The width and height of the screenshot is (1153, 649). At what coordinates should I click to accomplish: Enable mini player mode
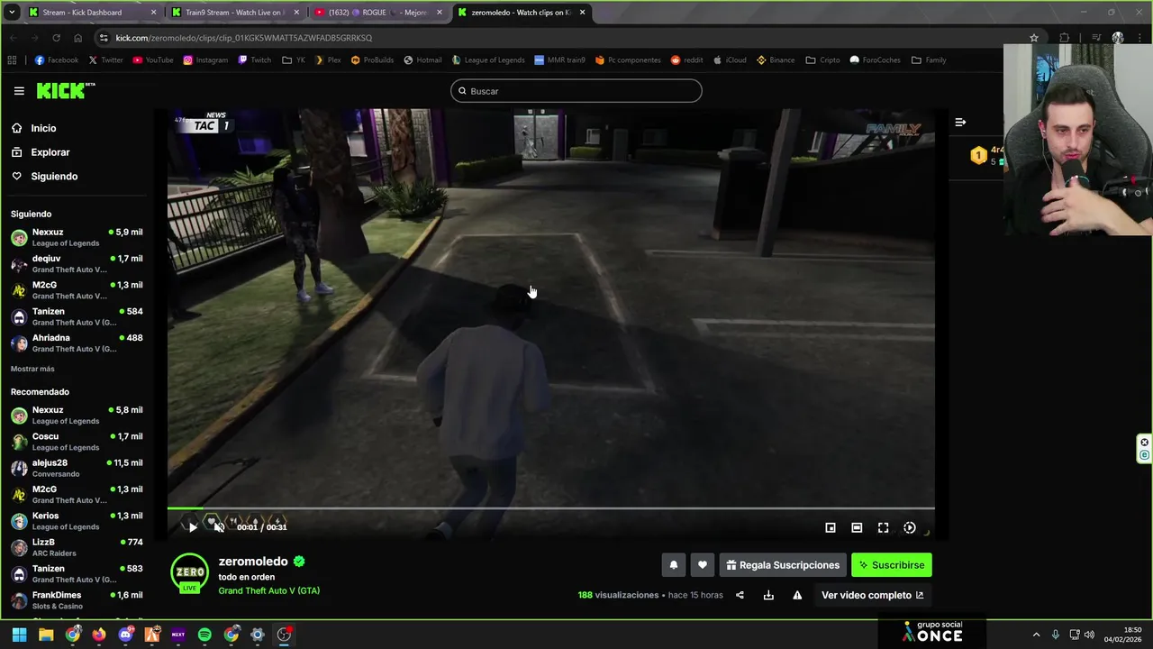point(831,527)
